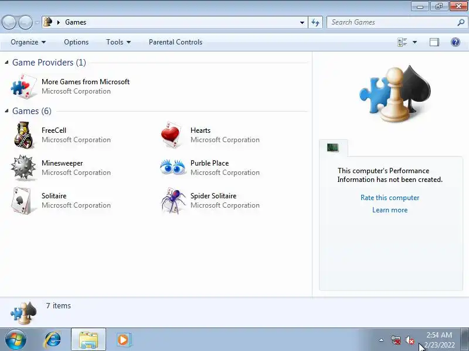
Task: Click the More Games from Microsoft label
Action: 86,81
